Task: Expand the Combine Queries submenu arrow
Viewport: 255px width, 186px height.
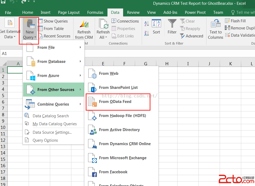Action: (x=80, y=104)
